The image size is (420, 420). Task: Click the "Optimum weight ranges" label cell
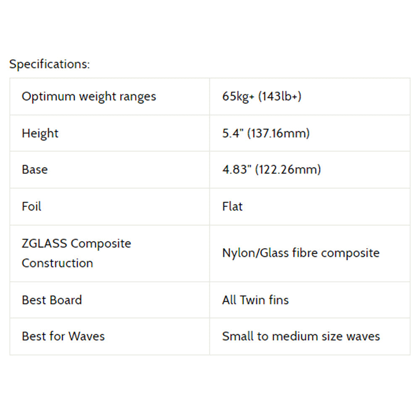[x=89, y=97]
